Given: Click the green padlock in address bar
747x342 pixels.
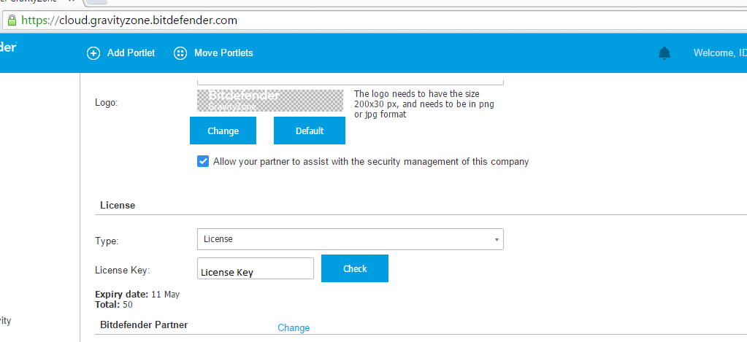Looking at the screenshot, I should (12, 20).
